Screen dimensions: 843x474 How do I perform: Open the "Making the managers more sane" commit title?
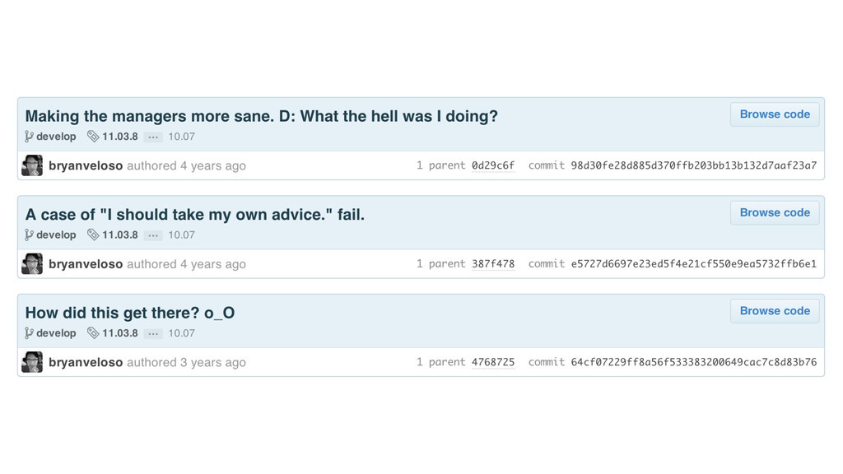(261, 116)
